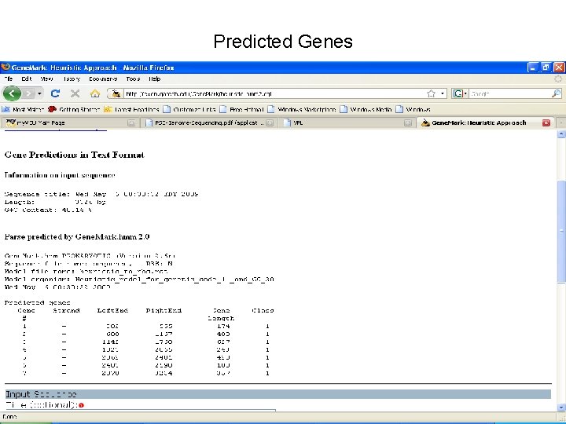The height and width of the screenshot is (424, 566).
Task: Close the PSC-Genome-Sequencing.pdf tab
Action: point(270,123)
